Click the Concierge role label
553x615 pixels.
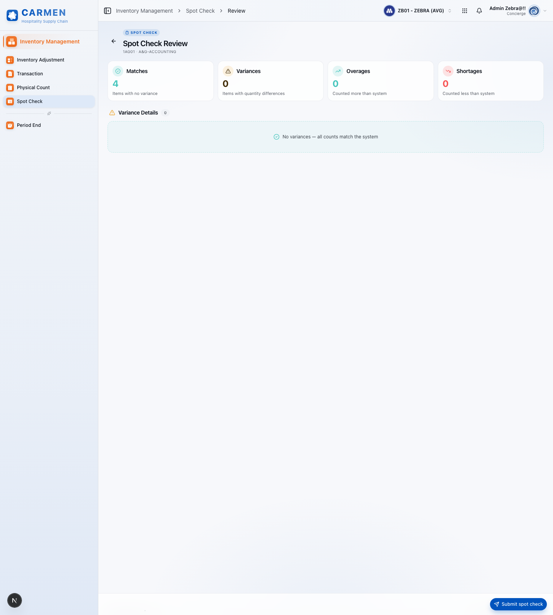pos(516,14)
